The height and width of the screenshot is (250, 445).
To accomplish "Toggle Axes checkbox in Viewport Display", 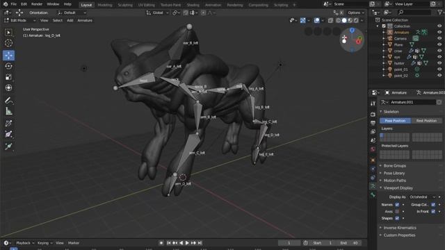I will (x=397, y=211).
